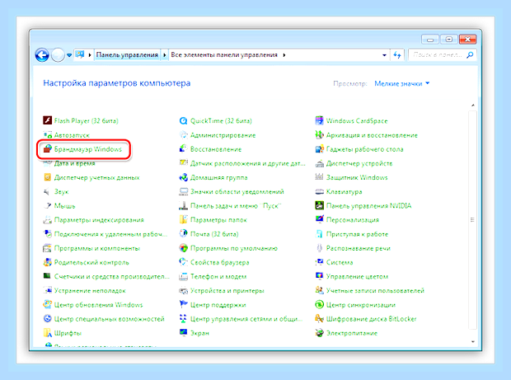
Task: Click the Панель управления breadcrumb
Action: pos(127,54)
